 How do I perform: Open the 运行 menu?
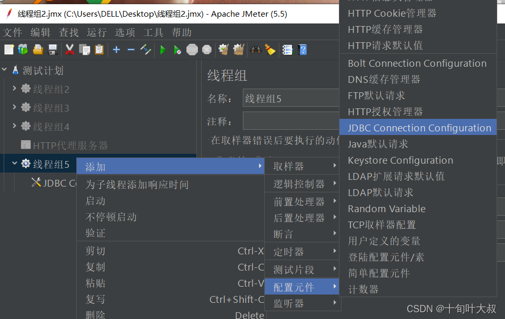pyautogui.click(x=97, y=32)
